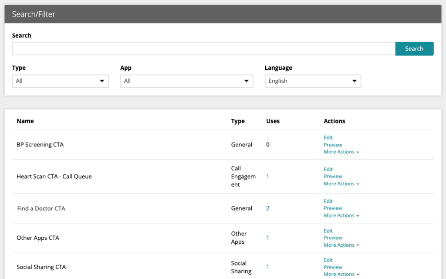Click the Actions column header

[334, 121]
